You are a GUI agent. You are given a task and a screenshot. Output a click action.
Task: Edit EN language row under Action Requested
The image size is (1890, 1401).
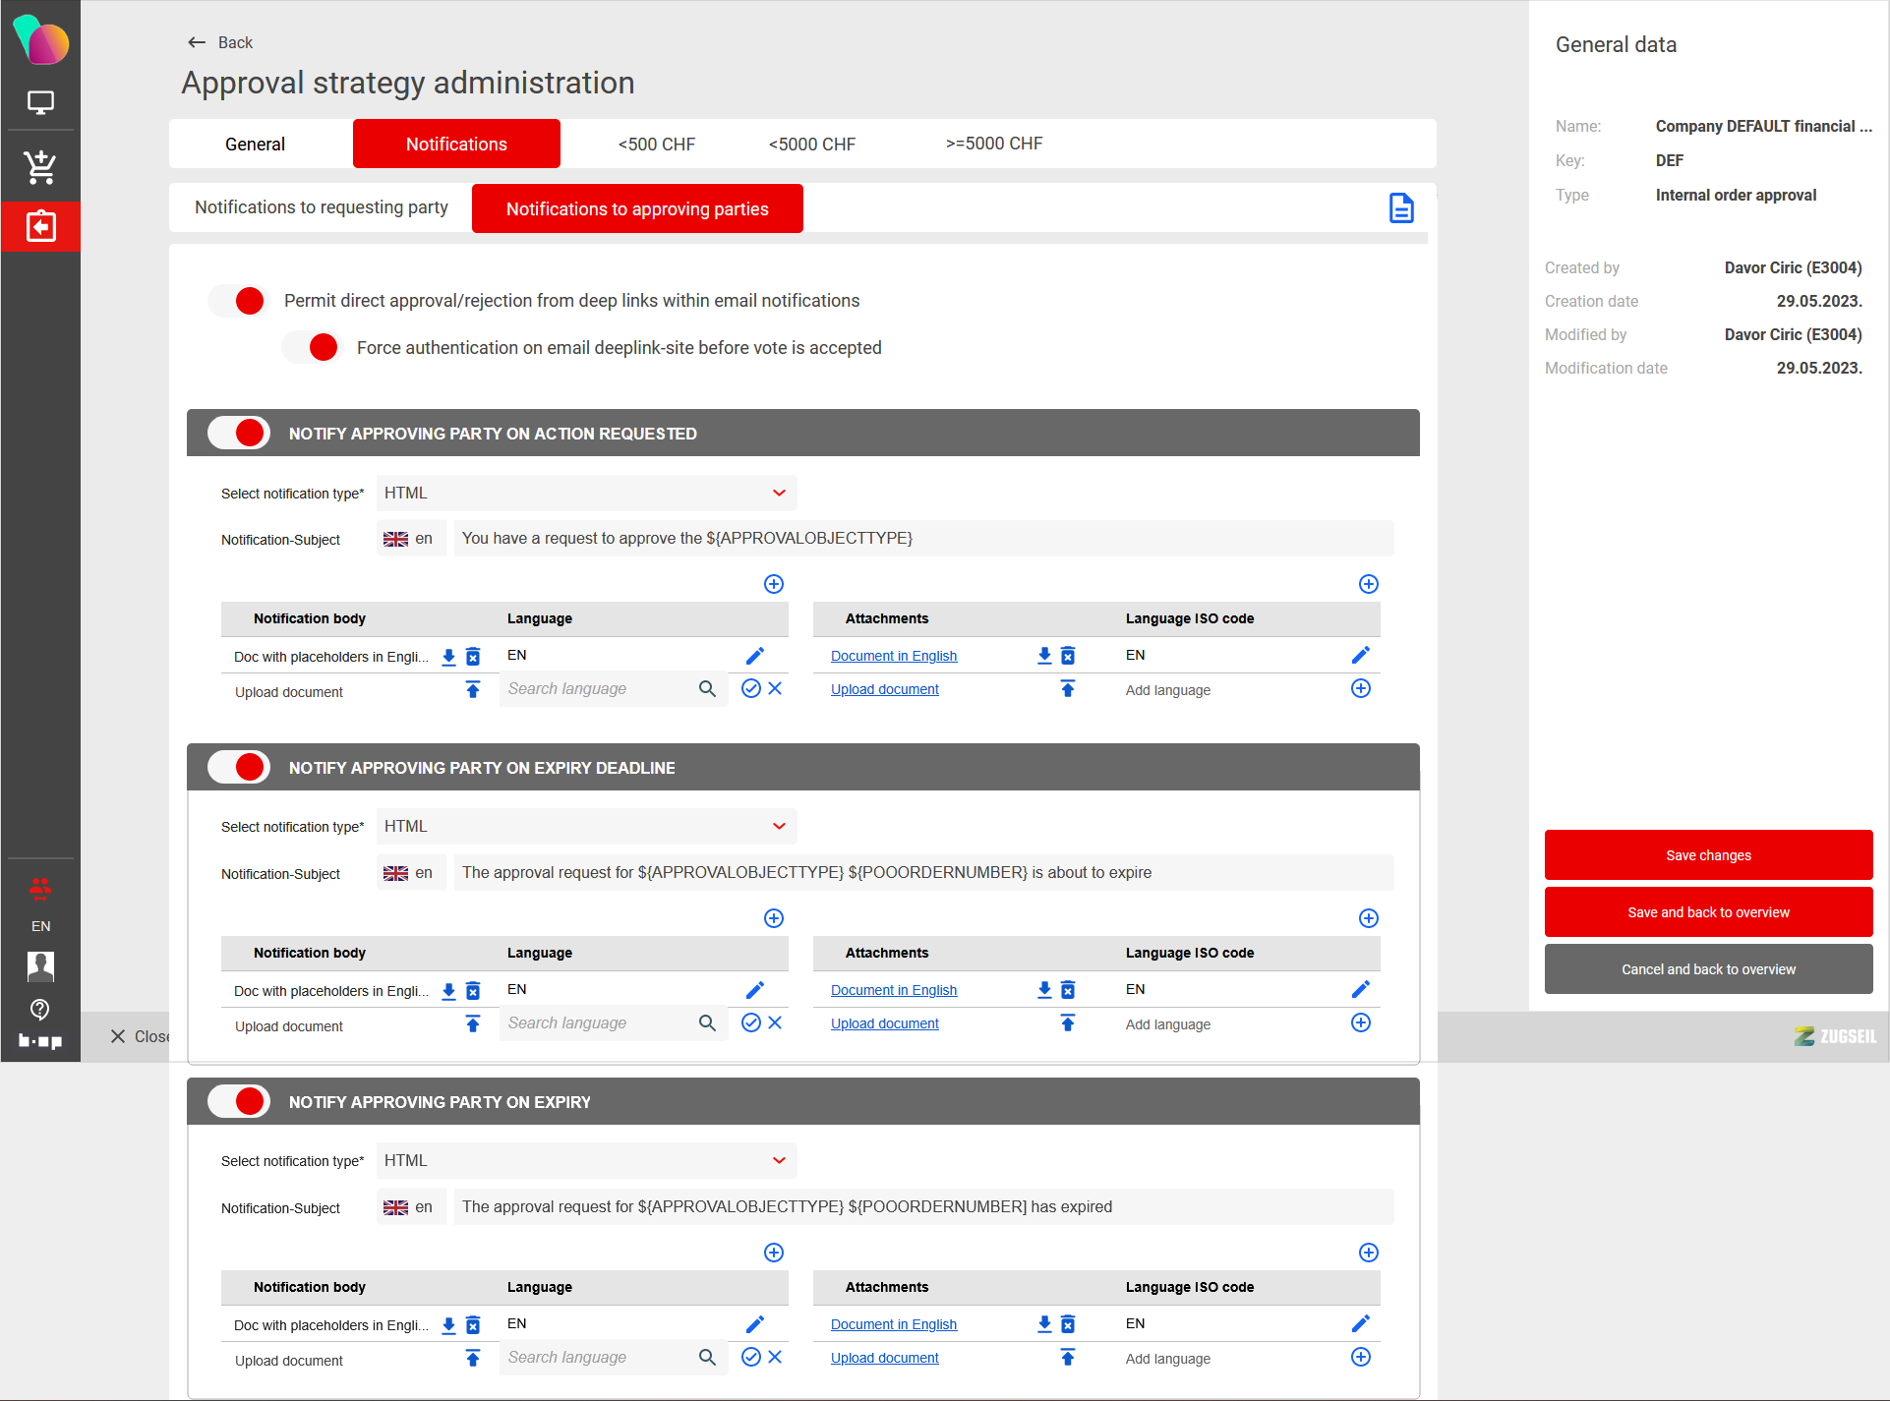pos(754,656)
